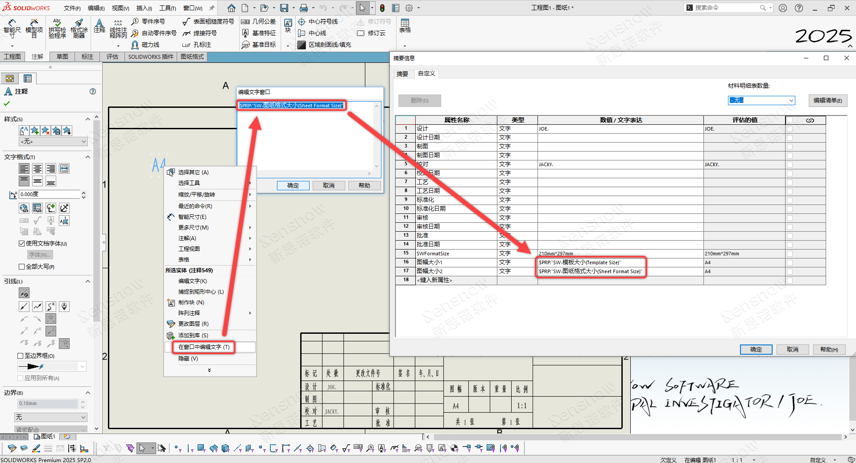The width and height of the screenshot is (856, 463).
Task: Check the To bounding box (至边界框) option
Action: coord(21,356)
